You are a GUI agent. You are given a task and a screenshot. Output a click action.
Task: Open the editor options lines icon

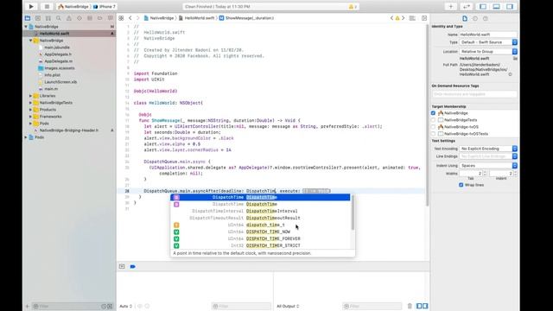click(412, 18)
